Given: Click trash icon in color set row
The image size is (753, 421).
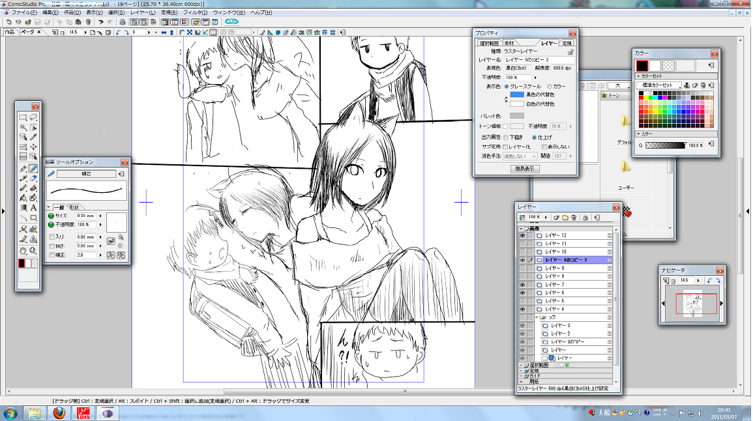Looking at the screenshot, I should pos(703,85).
